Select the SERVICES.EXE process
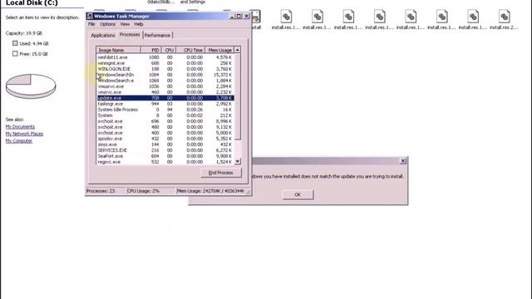 pos(165,150)
